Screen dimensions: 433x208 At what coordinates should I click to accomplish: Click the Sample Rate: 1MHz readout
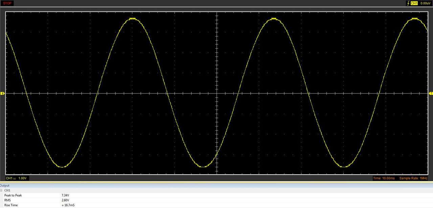(x=413, y=178)
